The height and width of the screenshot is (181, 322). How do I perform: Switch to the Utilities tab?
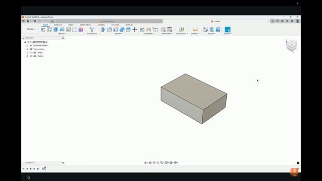[115, 25]
